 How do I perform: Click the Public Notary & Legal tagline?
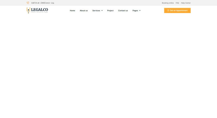39,12
